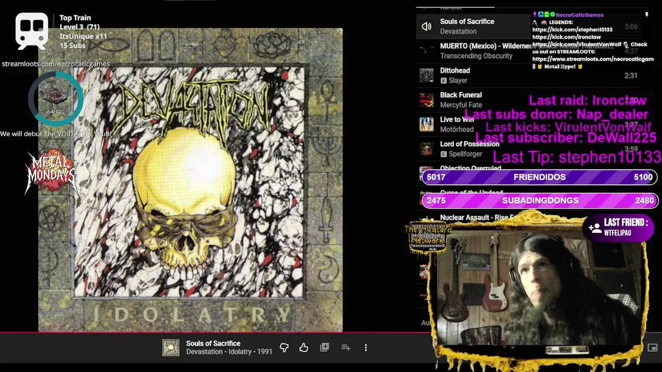Open the Idolatry album link in player bar
The width and height of the screenshot is (662, 372).
(x=240, y=352)
